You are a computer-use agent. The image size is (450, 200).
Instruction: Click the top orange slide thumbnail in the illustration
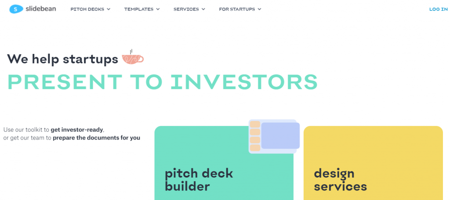click(x=255, y=125)
